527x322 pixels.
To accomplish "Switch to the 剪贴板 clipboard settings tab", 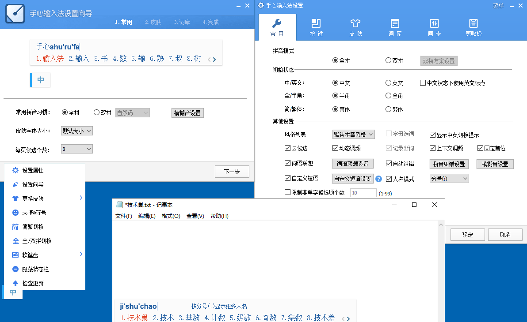I will (474, 27).
